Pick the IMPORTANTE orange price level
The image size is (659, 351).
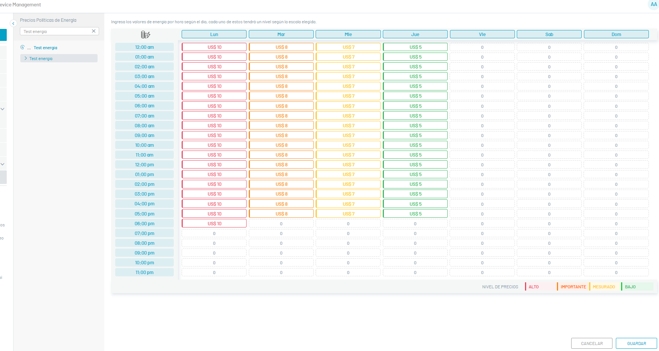point(573,286)
